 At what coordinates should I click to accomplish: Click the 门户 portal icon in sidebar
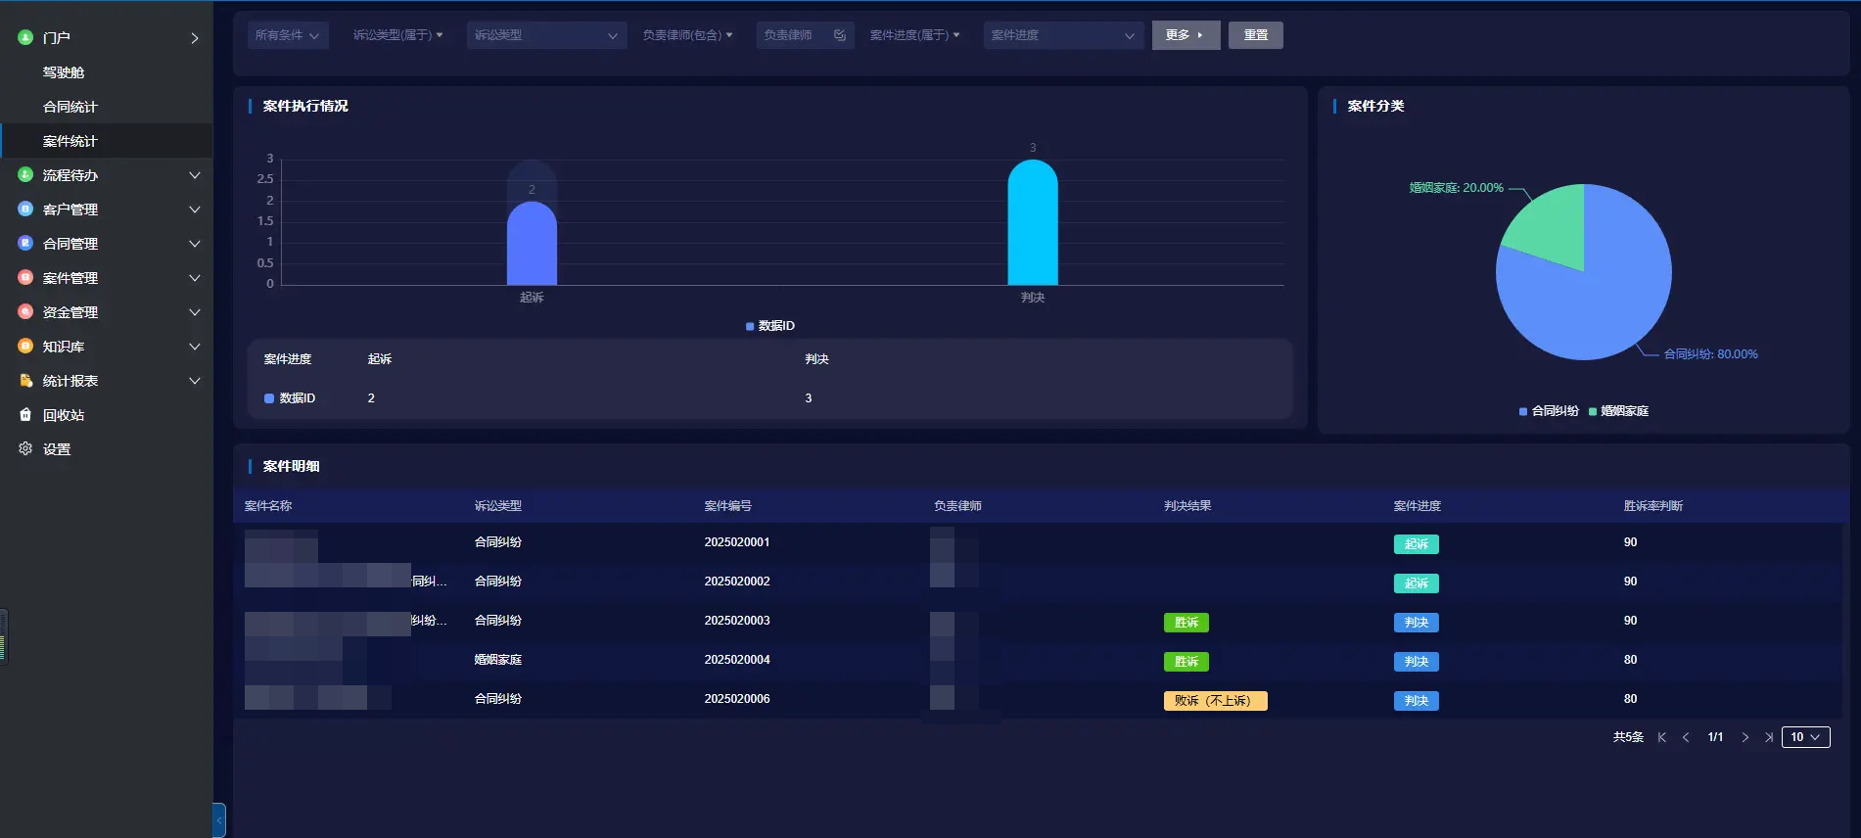[x=25, y=38]
